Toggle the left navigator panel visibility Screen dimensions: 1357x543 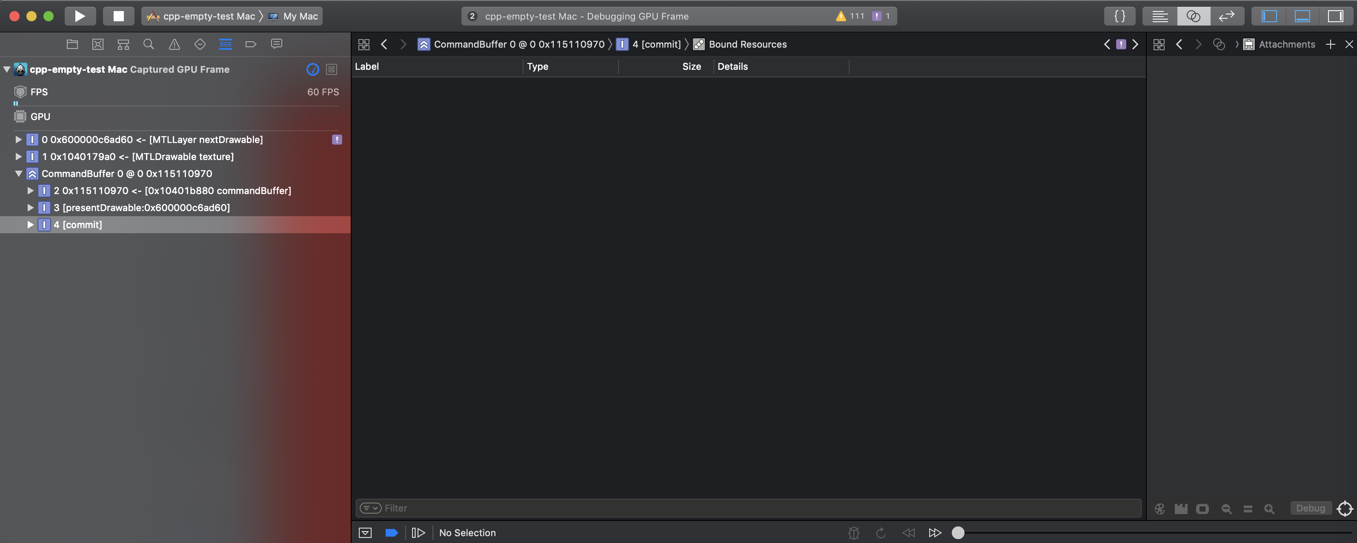pyautogui.click(x=1269, y=16)
